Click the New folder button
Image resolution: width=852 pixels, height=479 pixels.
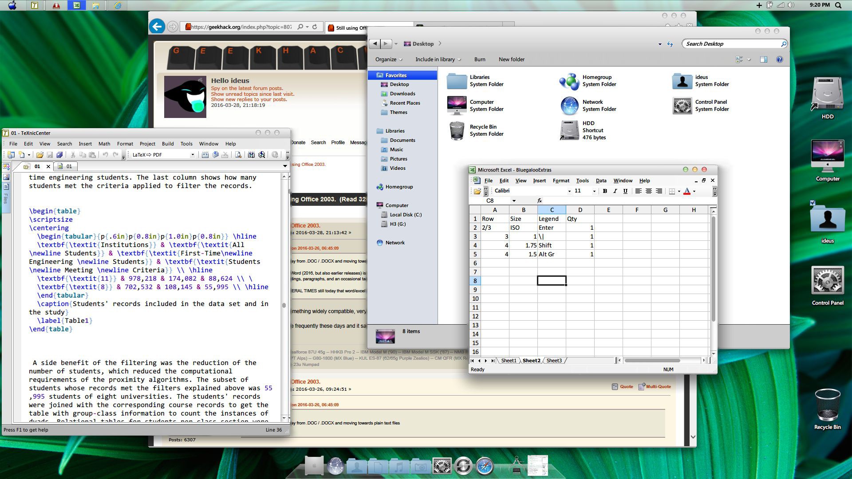tap(511, 59)
